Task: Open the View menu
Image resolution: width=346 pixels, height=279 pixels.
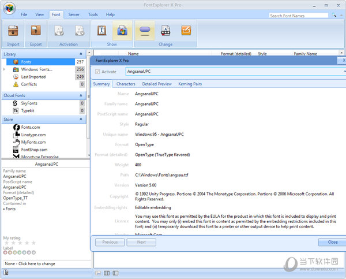Action: pyautogui.click(x=39, y=14)
